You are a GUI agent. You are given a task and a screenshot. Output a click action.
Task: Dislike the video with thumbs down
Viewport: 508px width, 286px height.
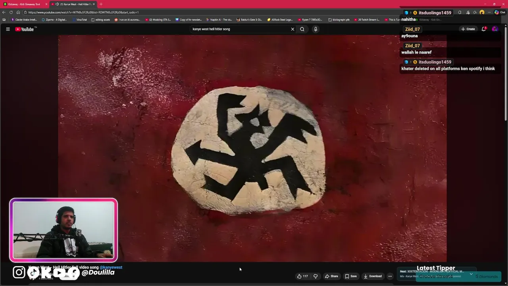coord(316,276)
